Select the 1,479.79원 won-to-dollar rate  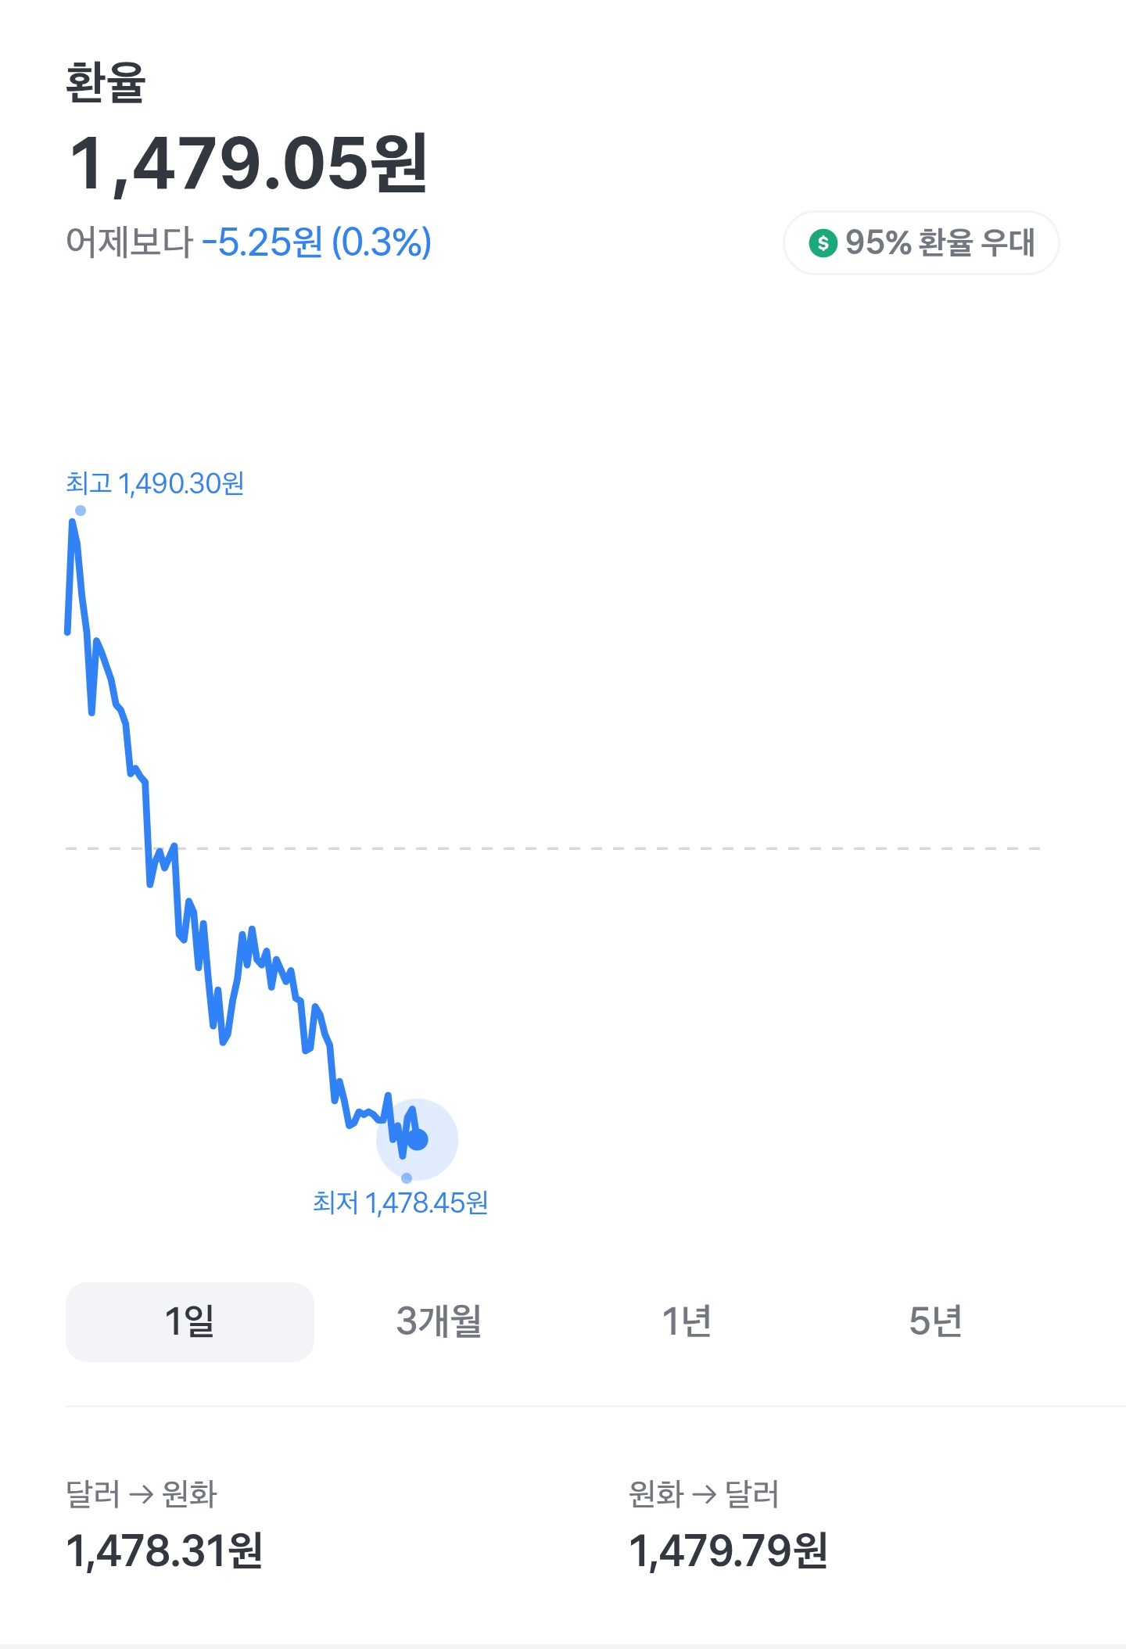click(728, 1550)
